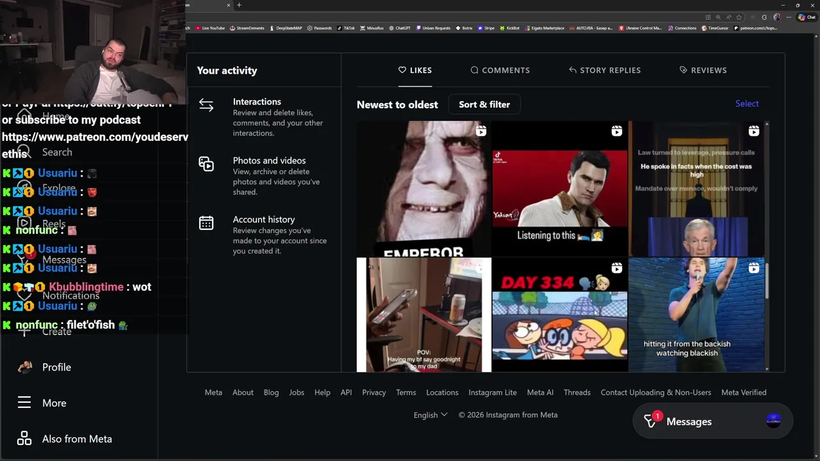820x461 pixels.
Task: Open the 'POV: Having my bf' post
Action: point(423,314)
